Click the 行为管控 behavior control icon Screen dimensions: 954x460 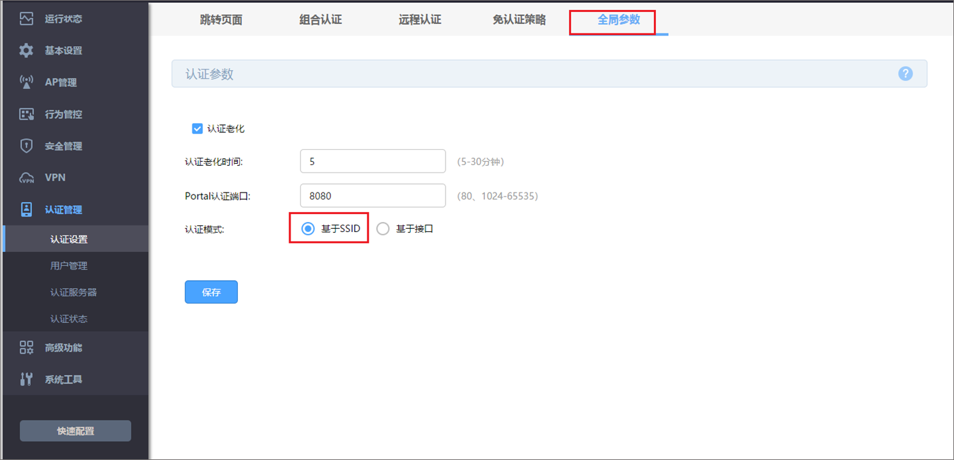tap(25, 114)
